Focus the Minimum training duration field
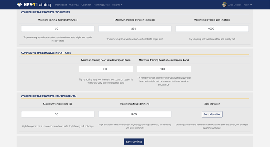The width and height of the screenshot is (270, 147). coord(58,29)
